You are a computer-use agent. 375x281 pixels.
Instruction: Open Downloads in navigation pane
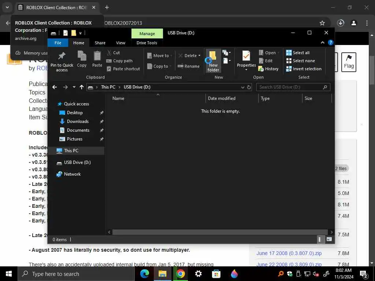click(78, 121)
